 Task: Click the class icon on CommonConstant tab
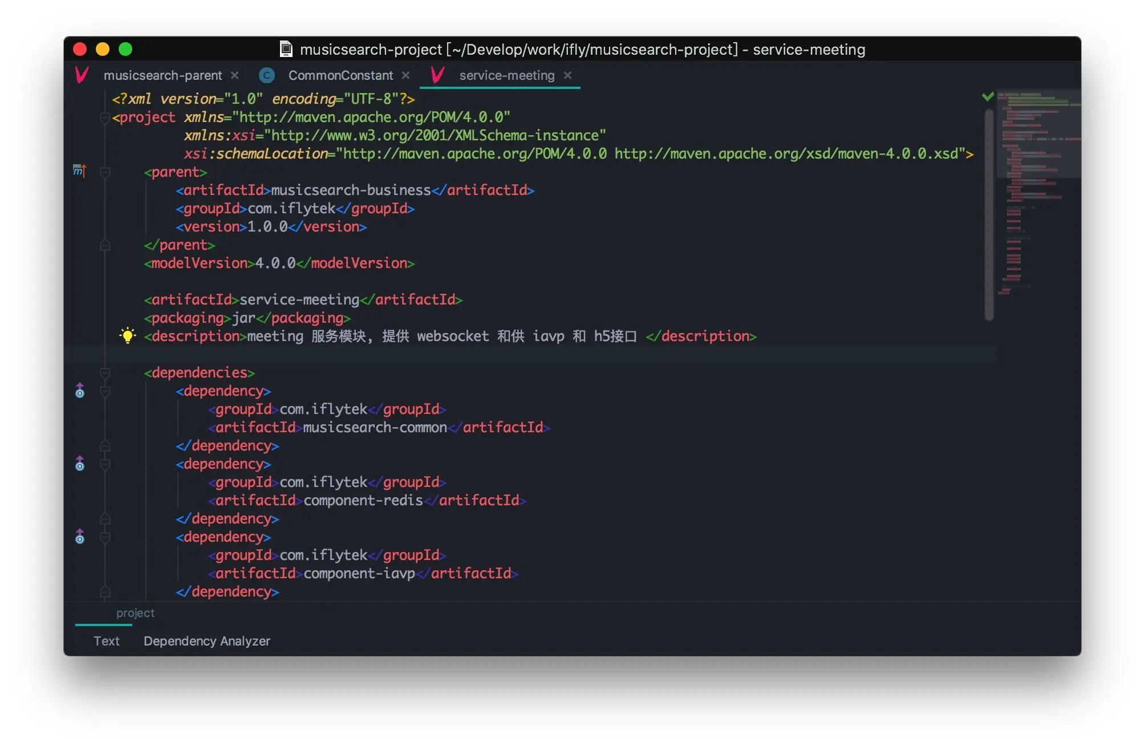point(266,75)
